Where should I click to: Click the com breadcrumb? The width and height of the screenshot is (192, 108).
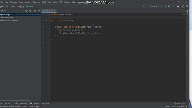pyautogui.click(x=12, y=7)
